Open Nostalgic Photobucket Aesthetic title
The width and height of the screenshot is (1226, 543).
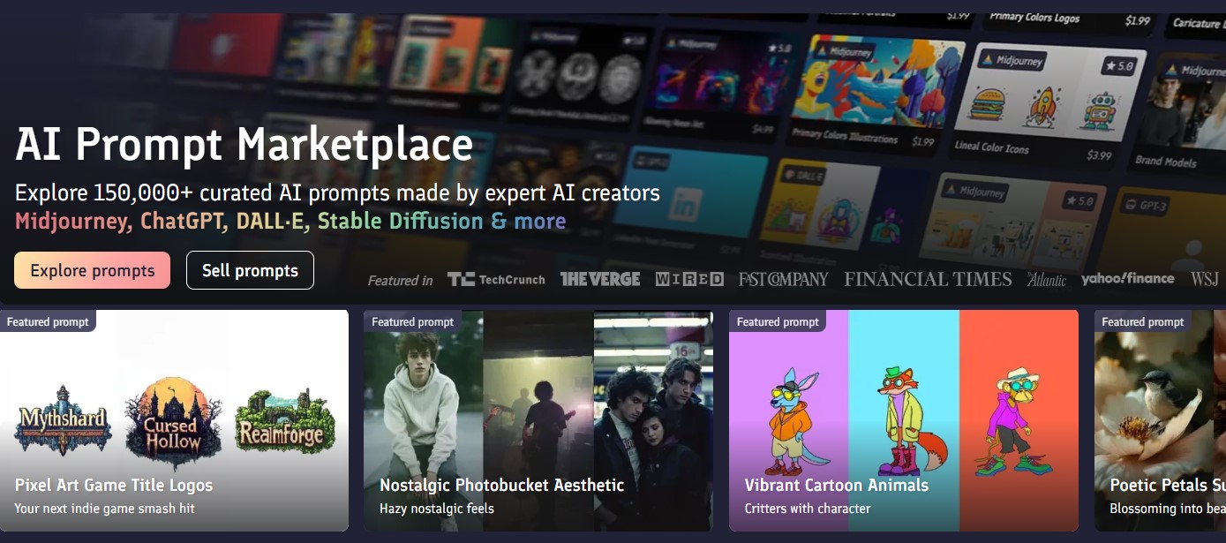tap(501, 485)
